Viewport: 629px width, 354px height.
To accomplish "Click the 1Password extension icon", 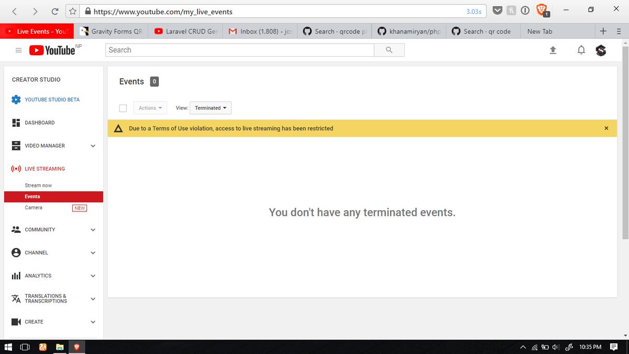I will click(x=525, y=10).
